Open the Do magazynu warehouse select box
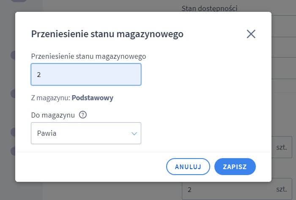This screenshot has height=200, width=296. tap(86, 134)
